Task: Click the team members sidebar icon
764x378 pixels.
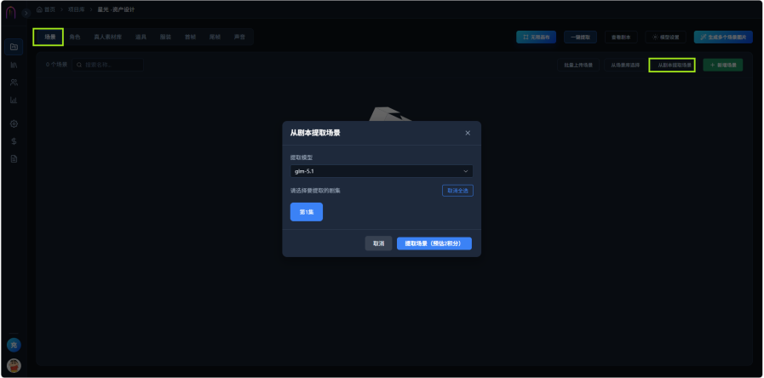Action: point(14,83)
